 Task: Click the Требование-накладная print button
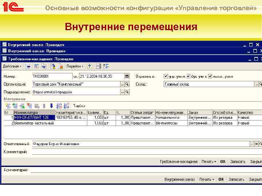pyautogui.click(x=179, y=162)
